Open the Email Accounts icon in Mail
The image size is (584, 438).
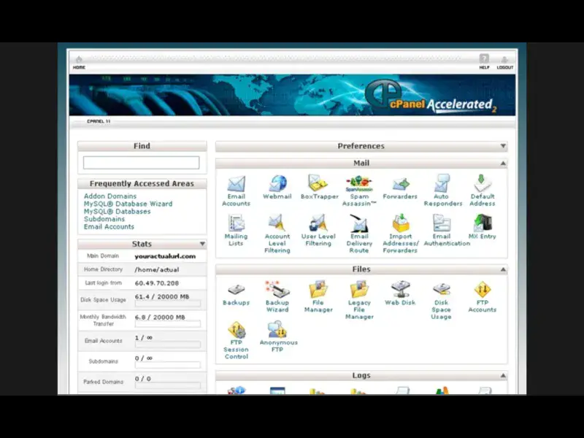point(236,184)
